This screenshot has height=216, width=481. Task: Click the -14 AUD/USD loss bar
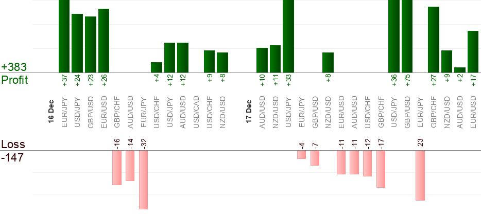click(130, 166)
